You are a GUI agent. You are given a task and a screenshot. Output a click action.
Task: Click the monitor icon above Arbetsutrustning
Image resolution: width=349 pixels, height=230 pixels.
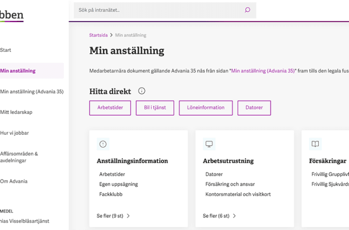tap(209, 144)
